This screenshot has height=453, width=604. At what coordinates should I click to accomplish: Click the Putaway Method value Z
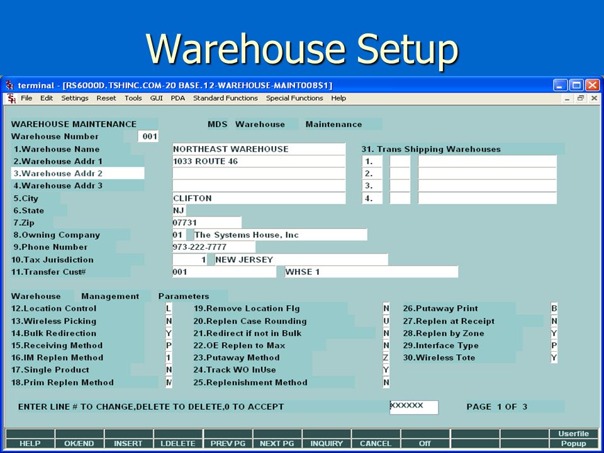pos(386,357)
